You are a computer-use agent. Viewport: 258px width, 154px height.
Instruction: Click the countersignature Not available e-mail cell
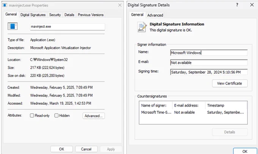[x=184, y=112]
